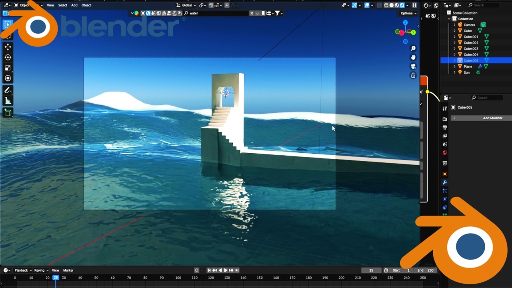
Task: Jump to the timeline start frame
Action: point(209,270)
